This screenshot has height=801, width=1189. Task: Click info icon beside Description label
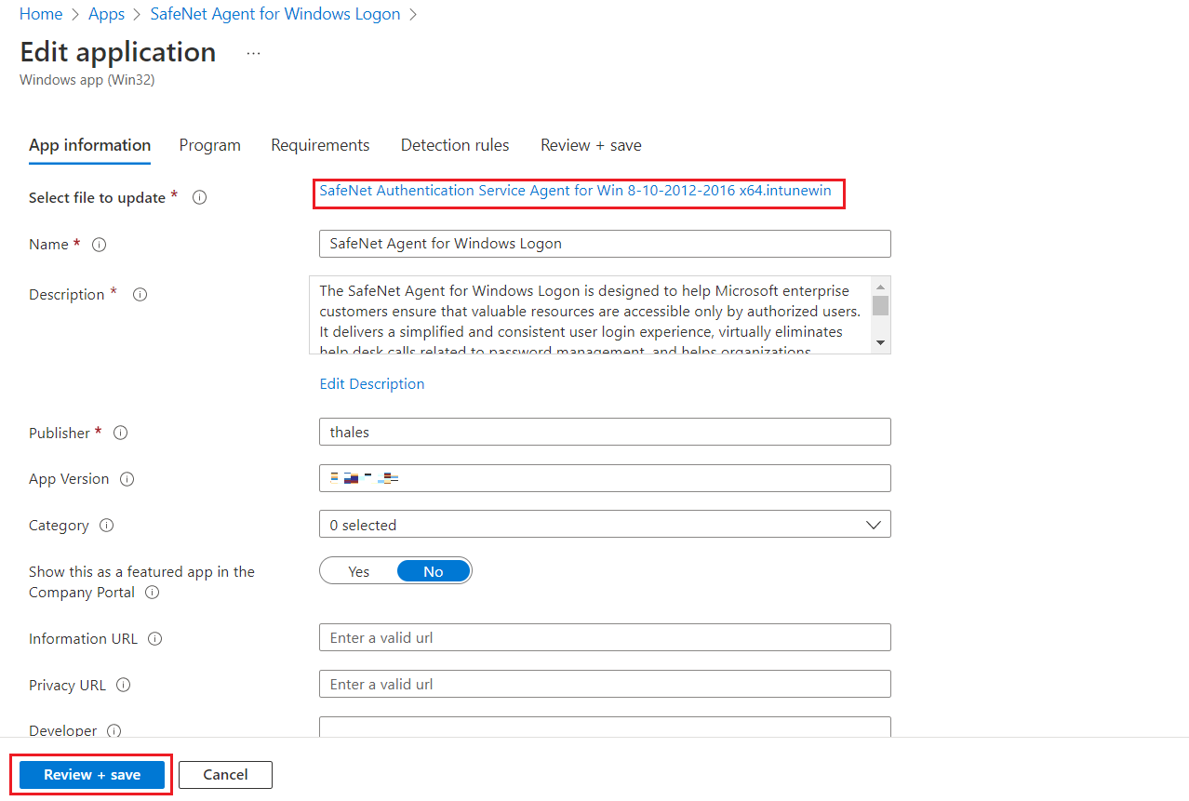click(x=140, y=294)
